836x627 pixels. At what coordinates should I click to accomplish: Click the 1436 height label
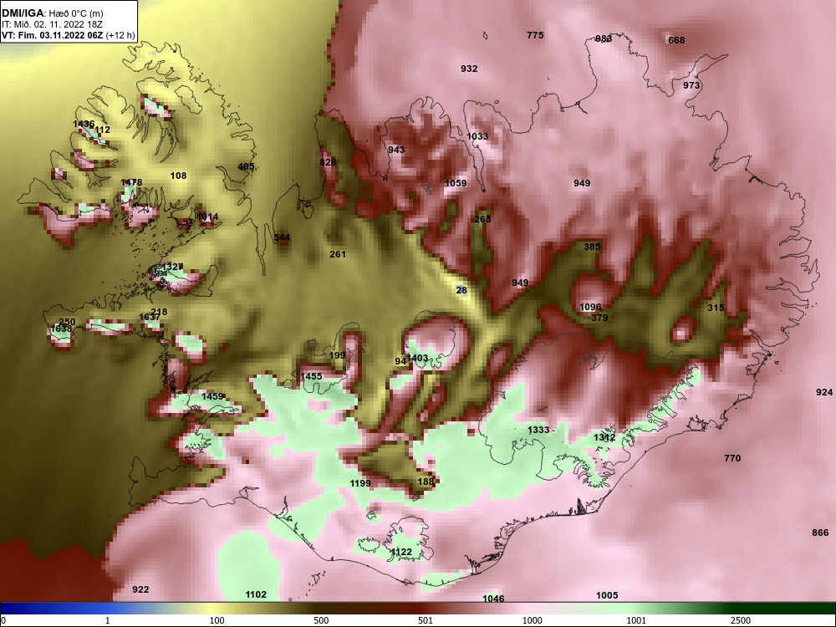[84, 125]
